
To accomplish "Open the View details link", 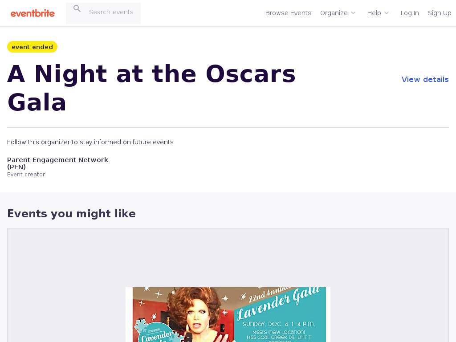I will (425, 79).
